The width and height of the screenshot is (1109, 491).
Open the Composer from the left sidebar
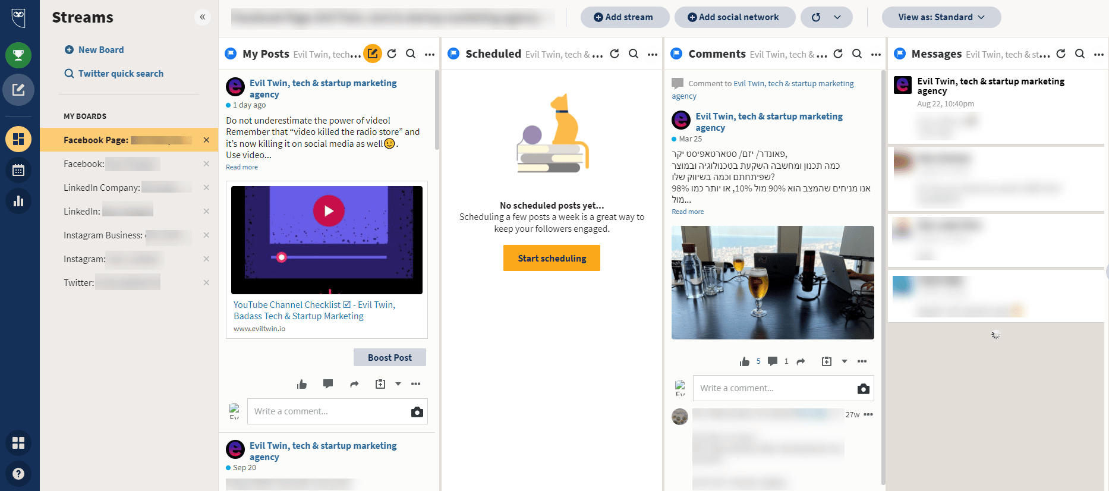click(18, 90)
